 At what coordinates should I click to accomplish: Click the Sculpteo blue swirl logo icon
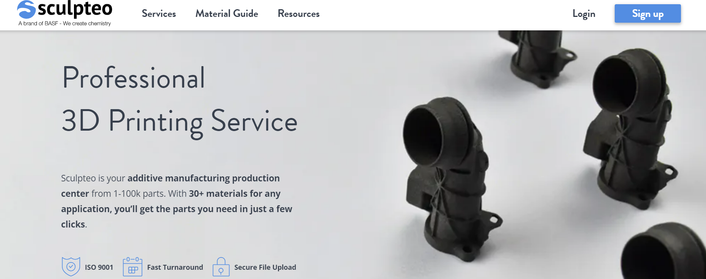click(26, 10)
